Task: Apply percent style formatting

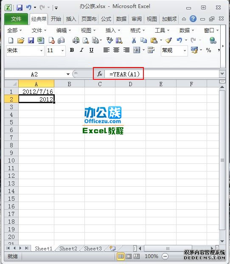Action: click(208, 50)
